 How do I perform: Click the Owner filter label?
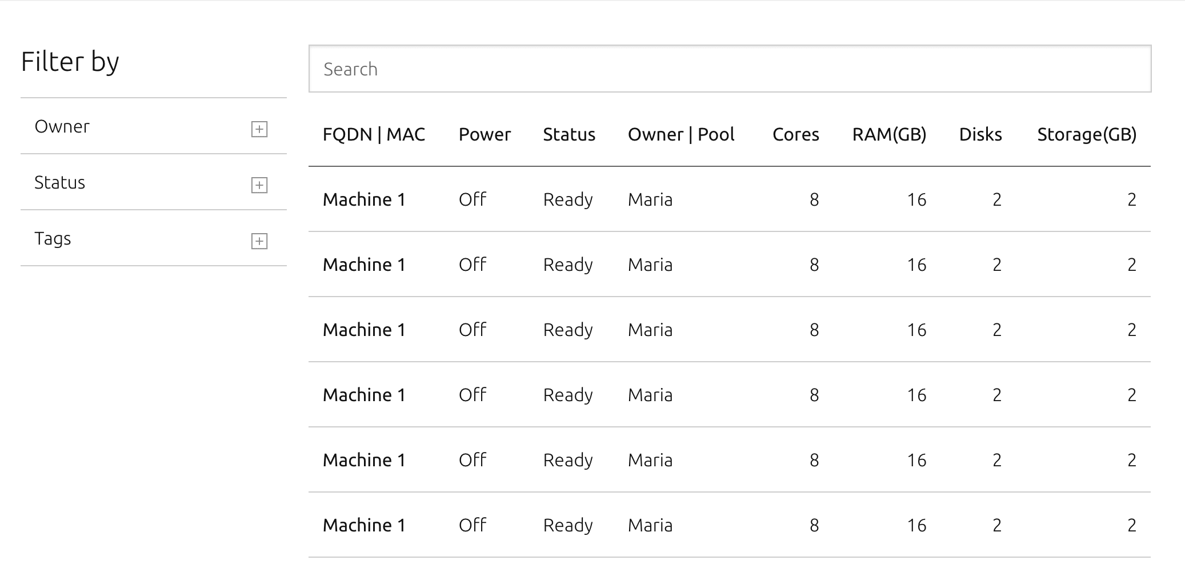pyautogui.click(x=62, y=126)
